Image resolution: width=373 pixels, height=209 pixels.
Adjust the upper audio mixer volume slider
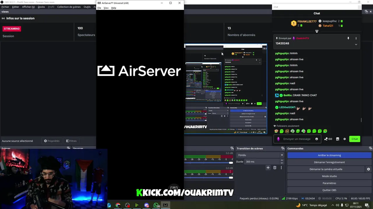coord(231,163)
